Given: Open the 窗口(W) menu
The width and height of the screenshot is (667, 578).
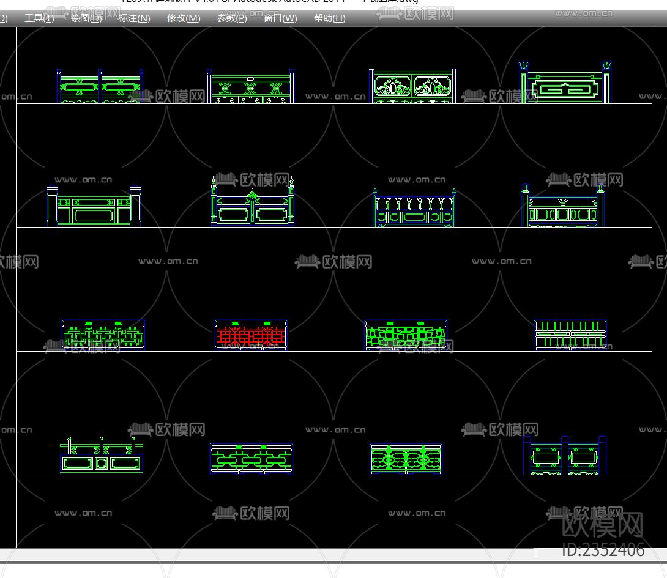Looking at the screenshot, I should 280,18.
